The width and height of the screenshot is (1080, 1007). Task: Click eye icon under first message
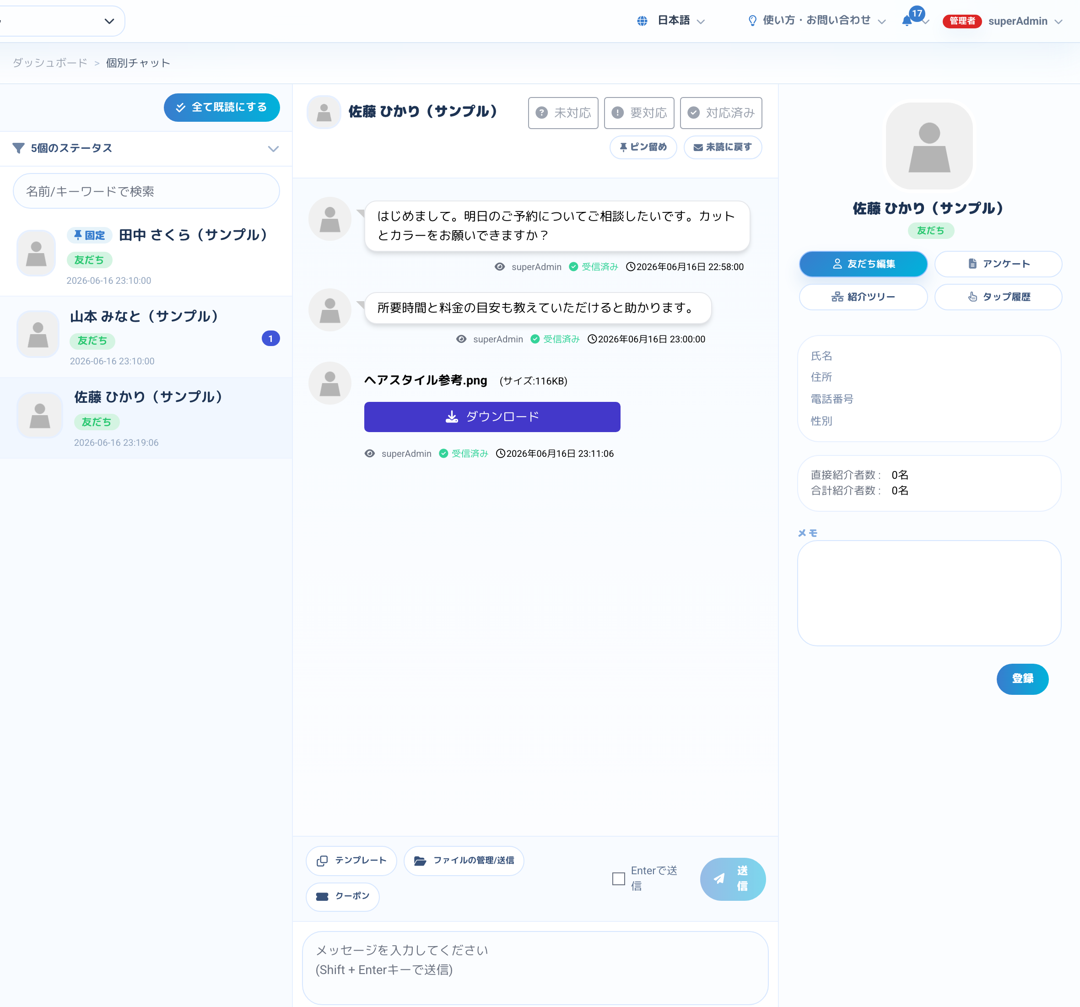click(500, 267)
